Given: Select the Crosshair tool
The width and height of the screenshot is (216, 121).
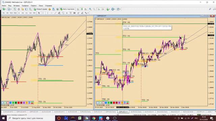Looking at the screenshot, I should [x=43, y=13].
